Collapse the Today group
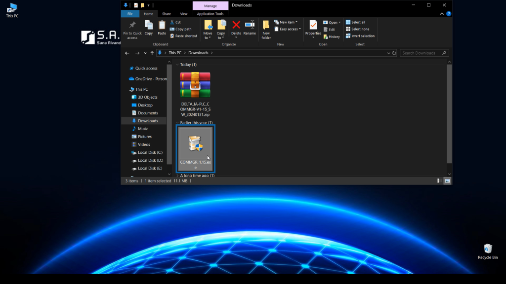This screenshot has height=284, width=506. point(177,65)
